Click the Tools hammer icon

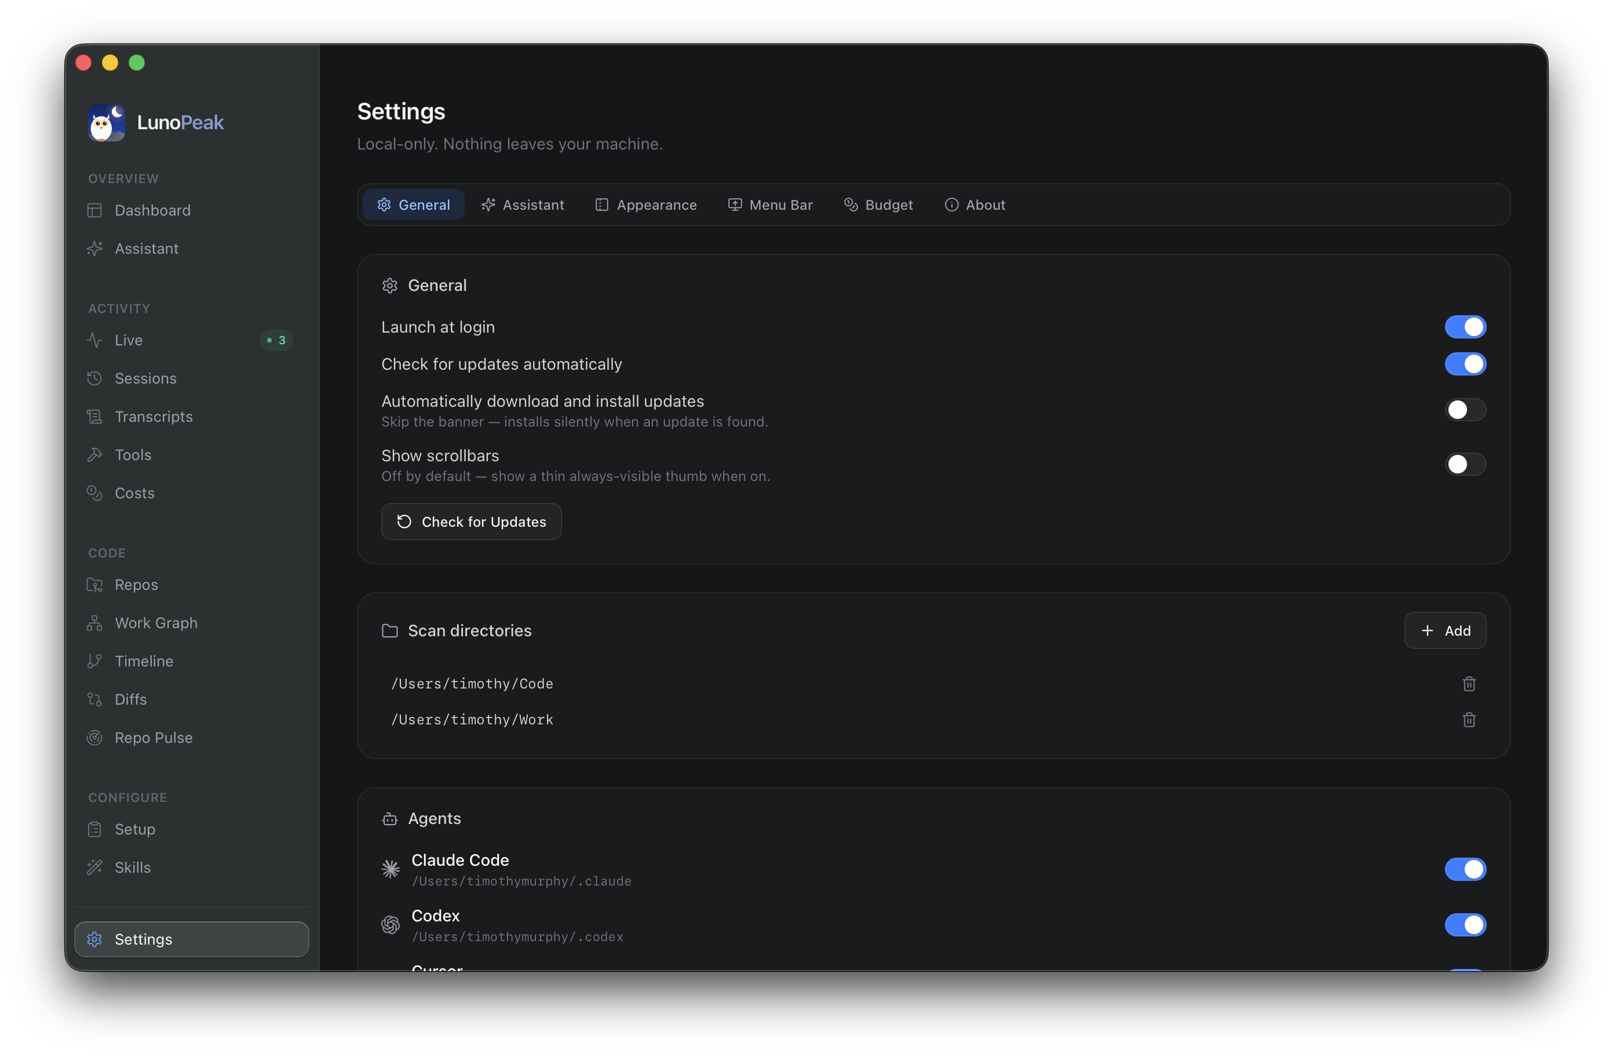pyautogui.click(x=95, y=455)
